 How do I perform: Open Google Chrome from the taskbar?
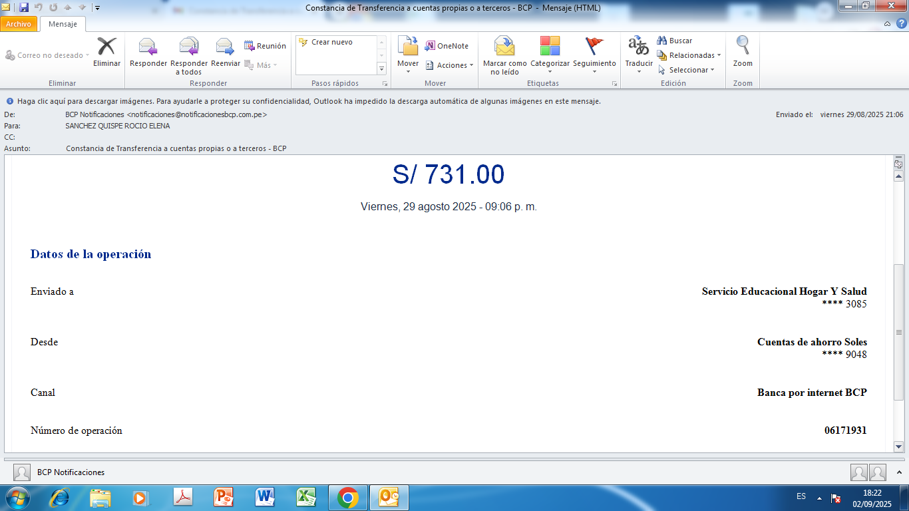pos(347,497)
